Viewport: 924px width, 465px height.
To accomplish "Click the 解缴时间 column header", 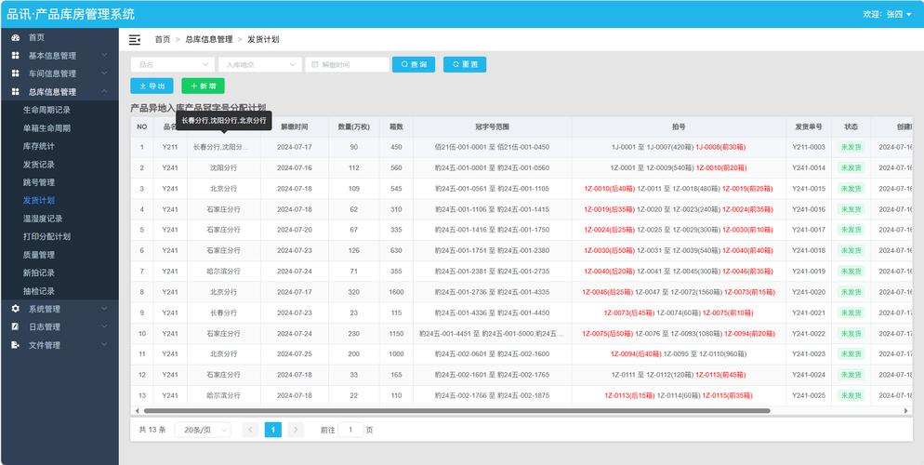I will pos(294,127).
